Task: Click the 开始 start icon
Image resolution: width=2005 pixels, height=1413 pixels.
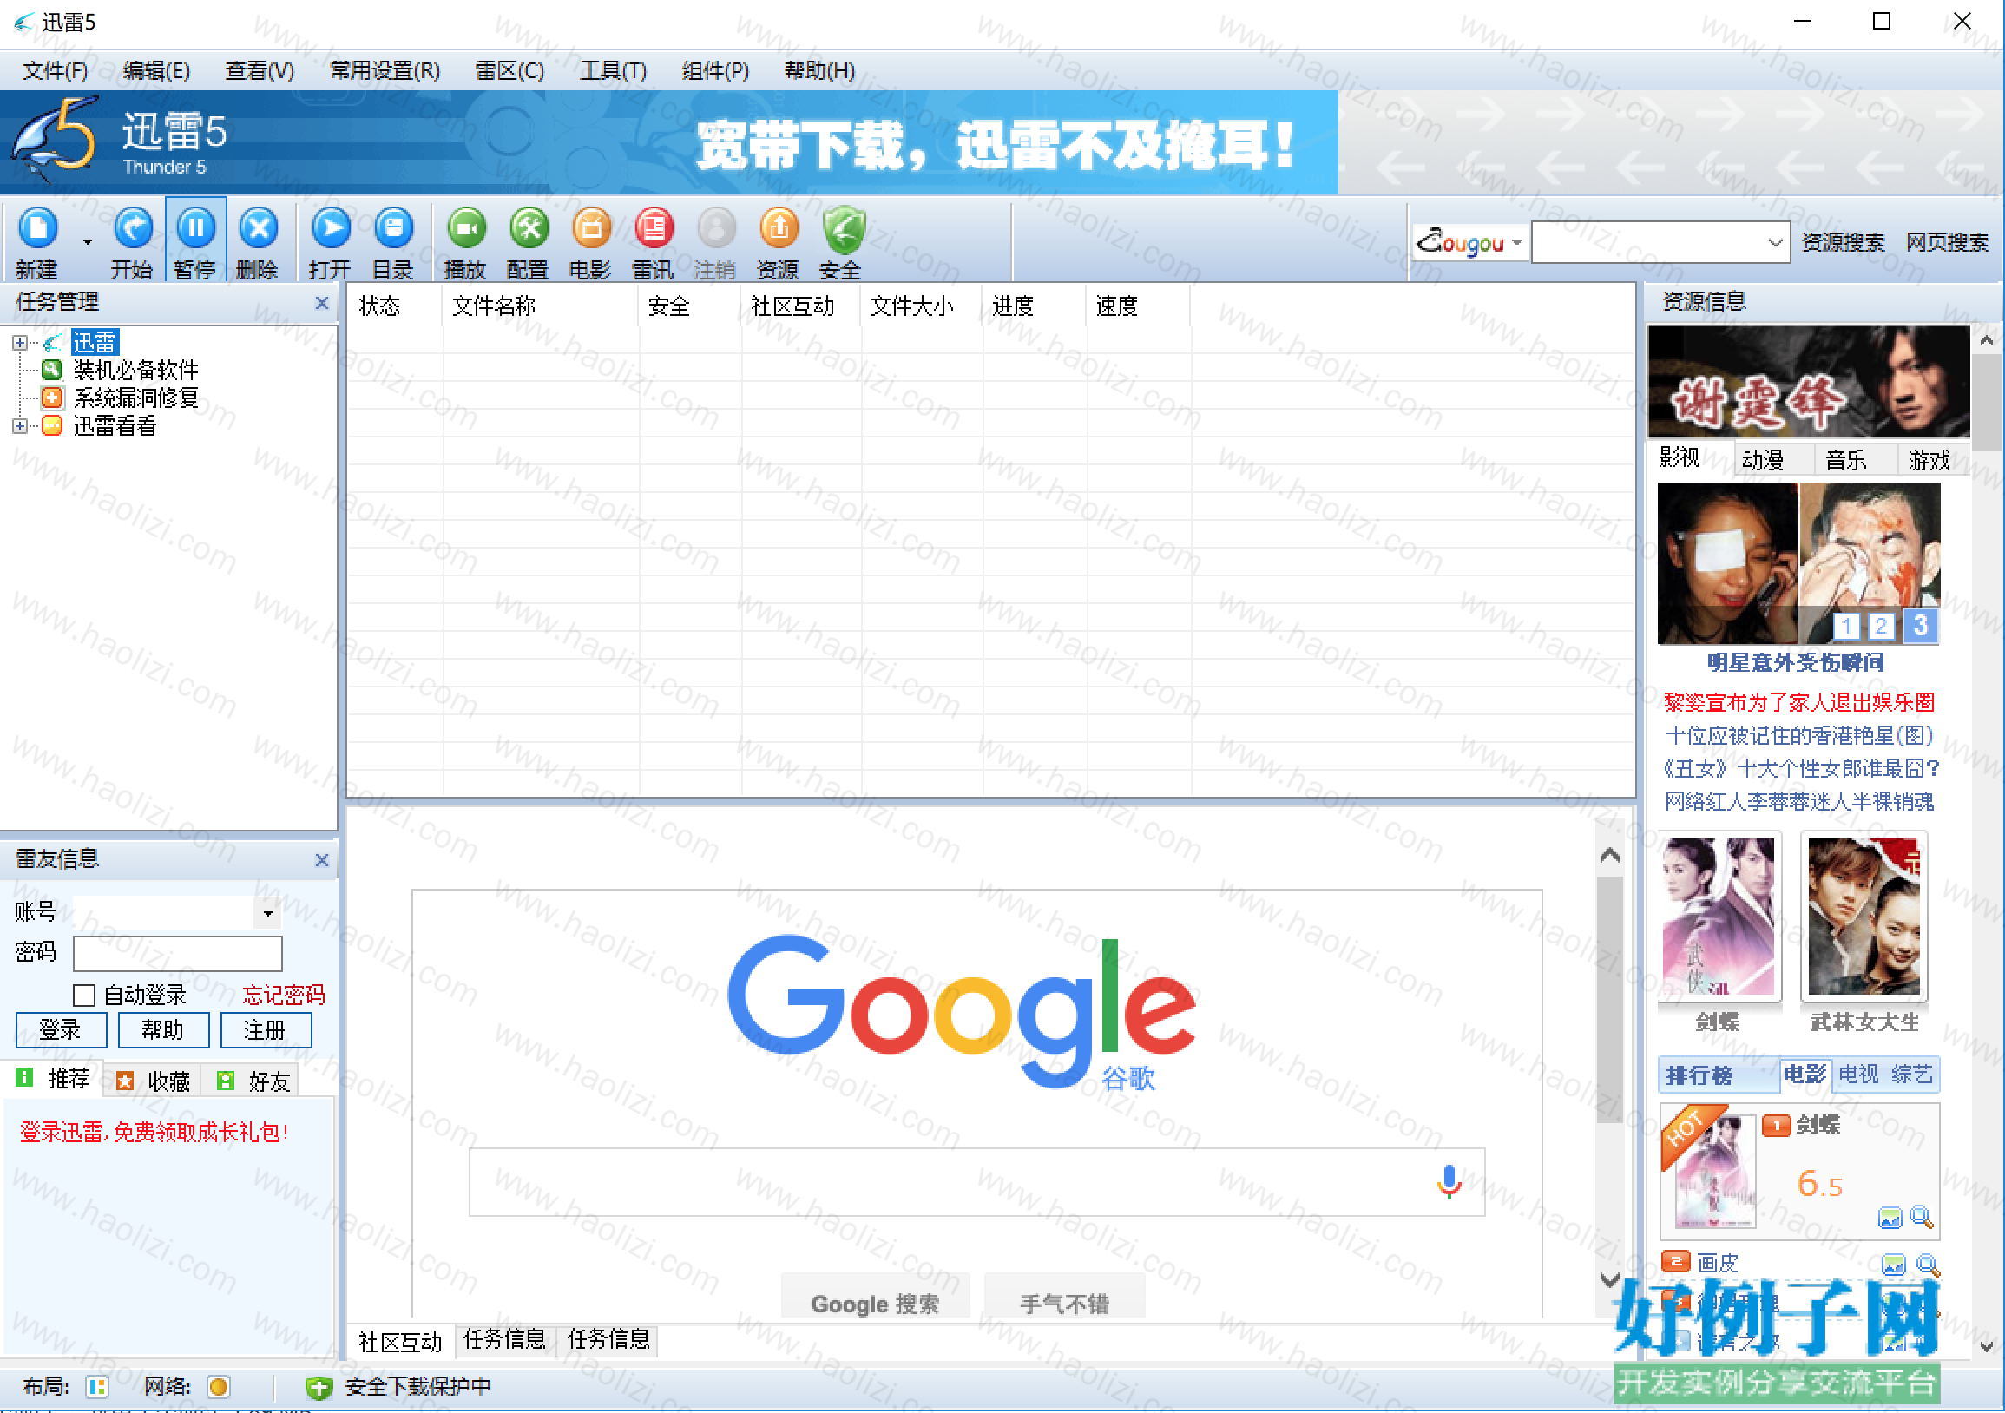Action: (x=133, y=229)
